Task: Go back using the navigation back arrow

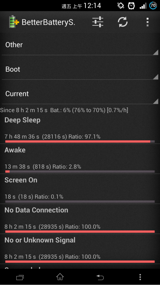Action: point(100,277)
